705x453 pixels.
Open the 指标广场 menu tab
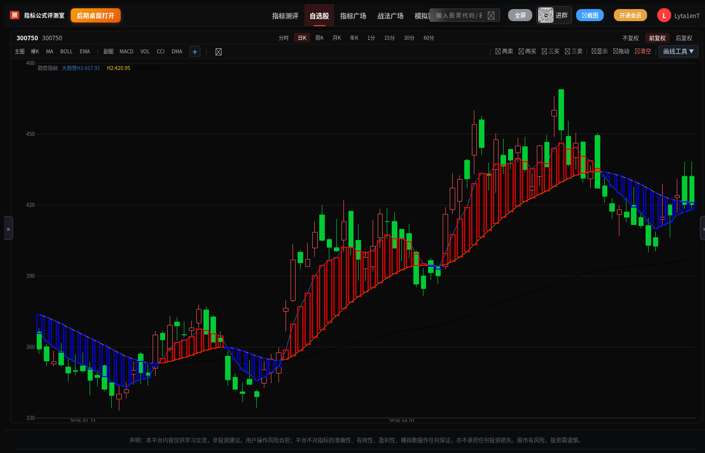tap(353, 16)
